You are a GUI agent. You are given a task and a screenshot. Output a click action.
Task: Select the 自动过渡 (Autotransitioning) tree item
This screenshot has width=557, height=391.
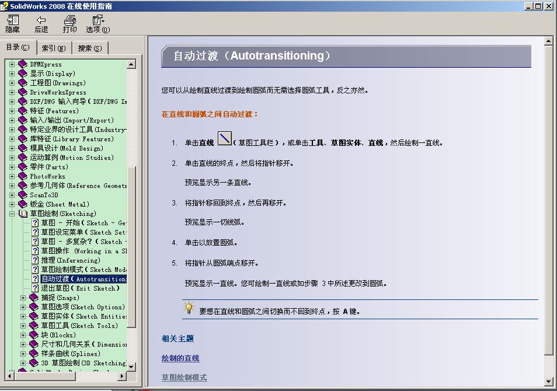[x=83, y=279]
